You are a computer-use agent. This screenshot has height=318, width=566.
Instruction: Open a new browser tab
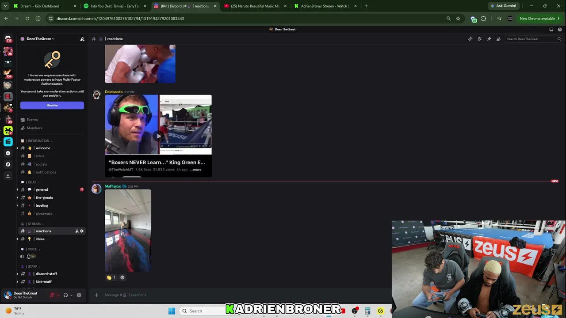[366, 6]
